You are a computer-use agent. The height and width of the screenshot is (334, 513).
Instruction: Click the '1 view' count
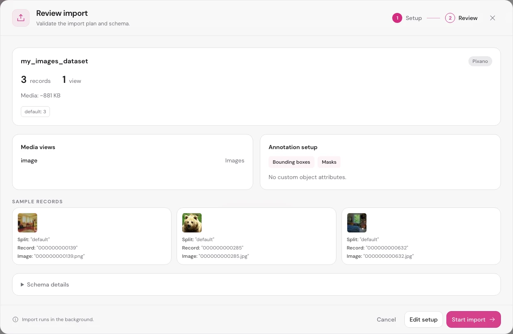(x=72, y=80)
